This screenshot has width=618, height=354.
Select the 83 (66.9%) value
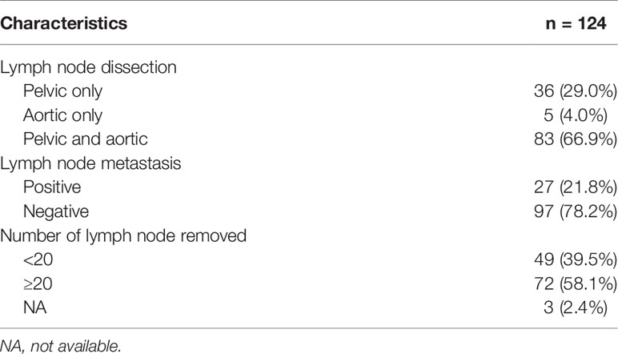[x=576, y=139]
